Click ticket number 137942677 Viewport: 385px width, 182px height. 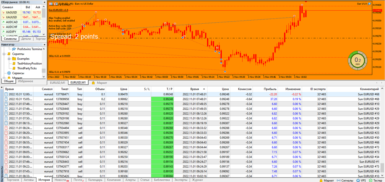point(62,166)
